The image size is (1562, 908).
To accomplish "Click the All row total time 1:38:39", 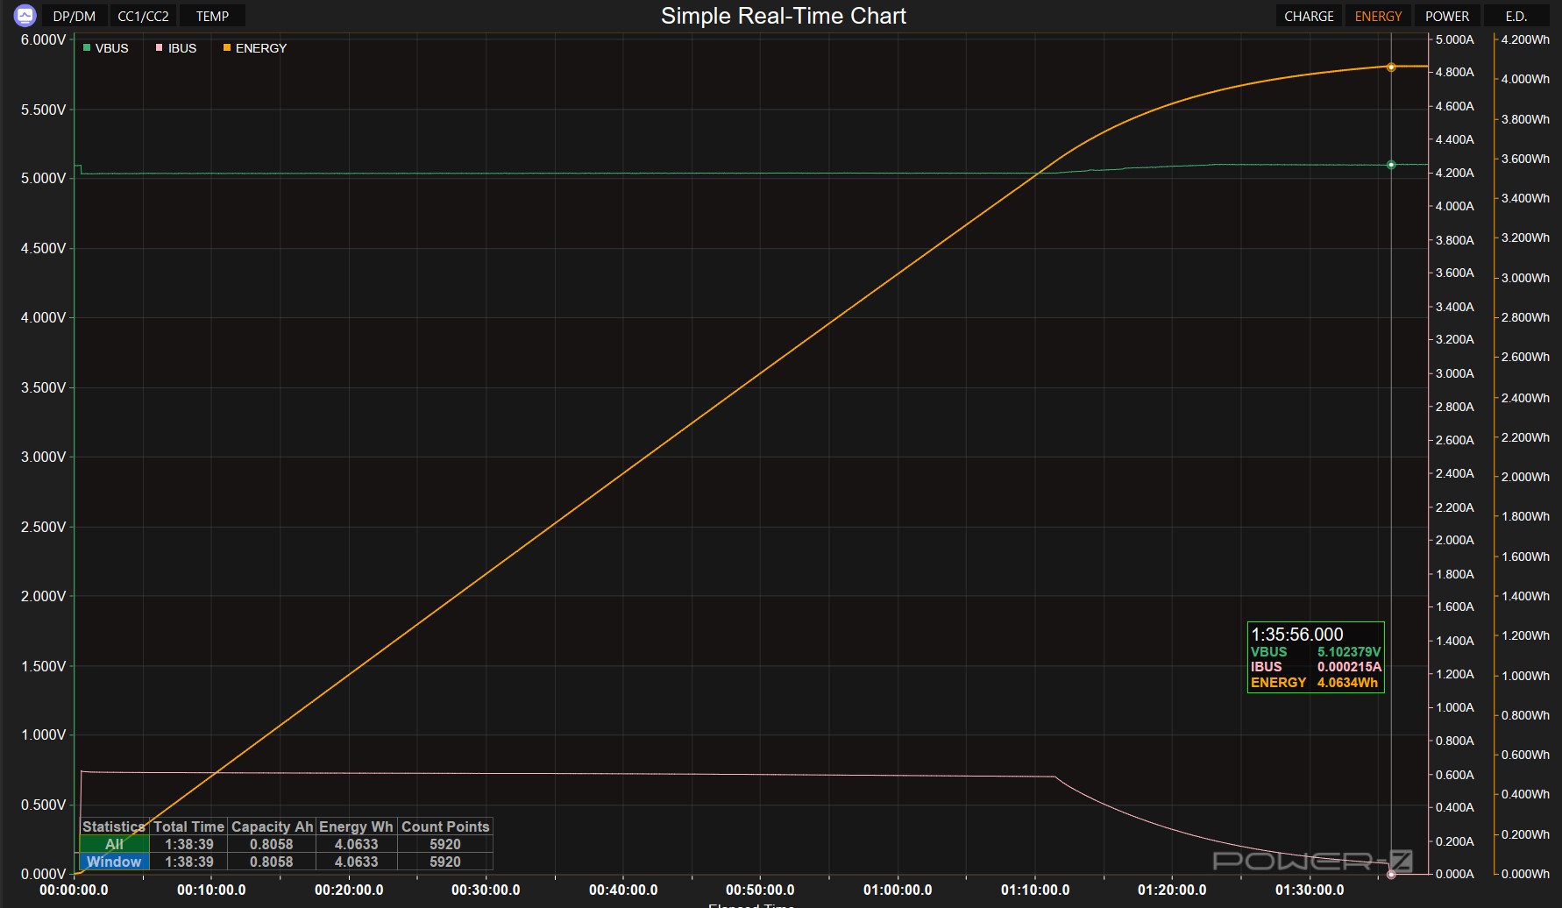I will tap(189, 844).
